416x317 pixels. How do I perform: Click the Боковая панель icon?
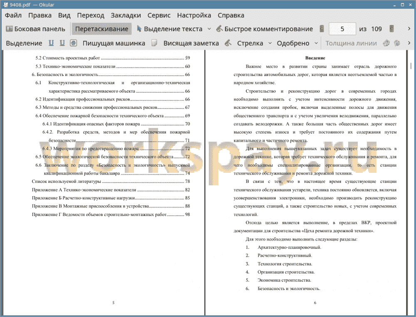click(9, 29)
